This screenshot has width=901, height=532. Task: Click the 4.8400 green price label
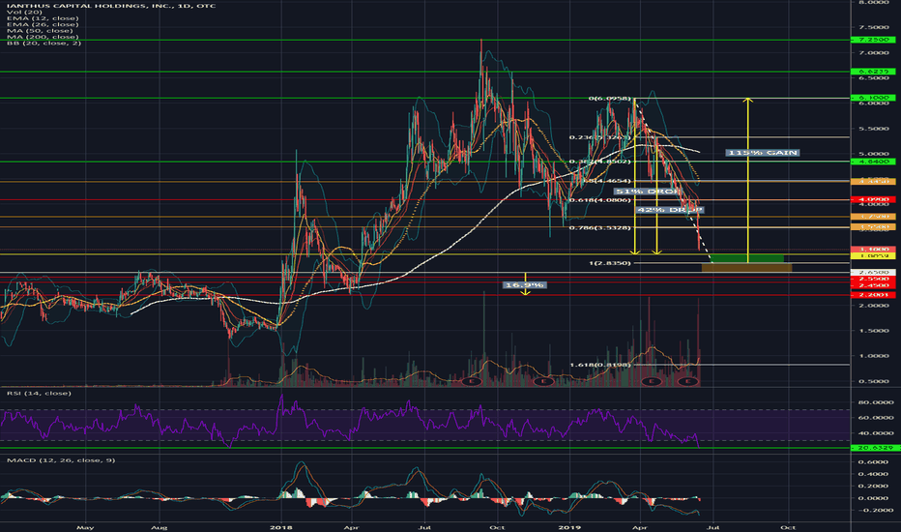click(873, 163)
